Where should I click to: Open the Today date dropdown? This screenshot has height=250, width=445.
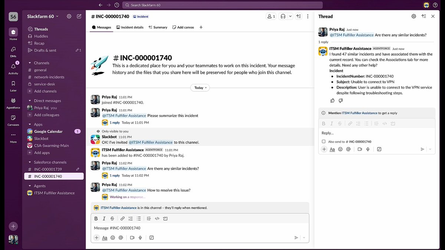(200, 88)
